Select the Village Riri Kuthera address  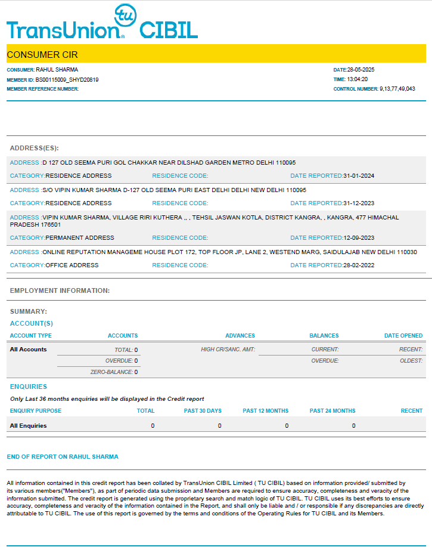[204, 221]
